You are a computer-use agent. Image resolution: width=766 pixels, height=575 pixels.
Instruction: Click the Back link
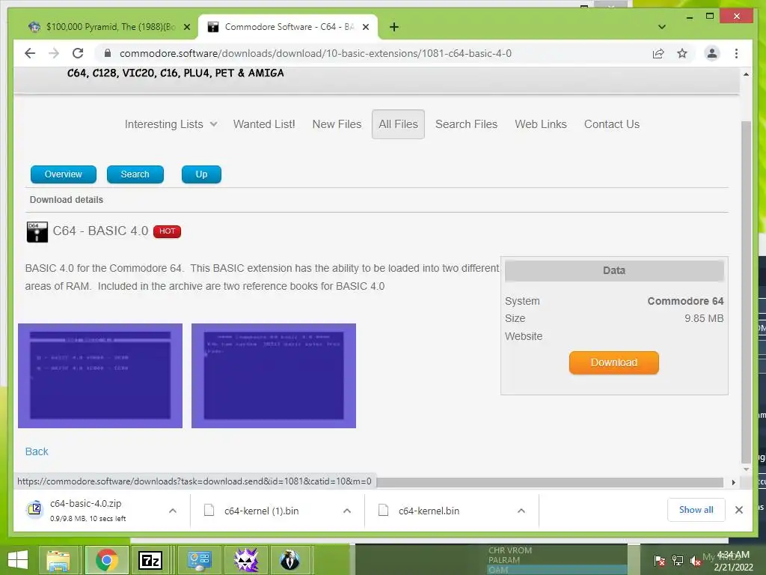37,451
